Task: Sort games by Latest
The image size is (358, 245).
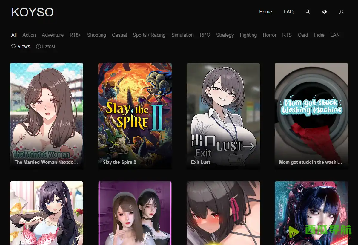Action: (x=49, y=46)
